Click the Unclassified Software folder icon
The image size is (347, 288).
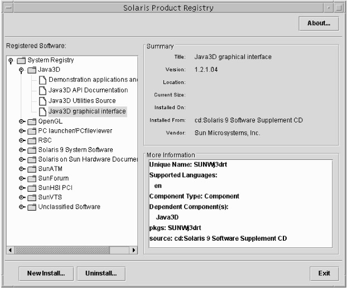[x=32, y=207]
